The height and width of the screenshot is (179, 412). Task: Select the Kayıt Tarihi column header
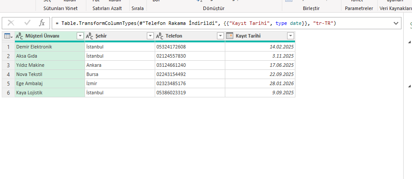[x=260, y=36]
